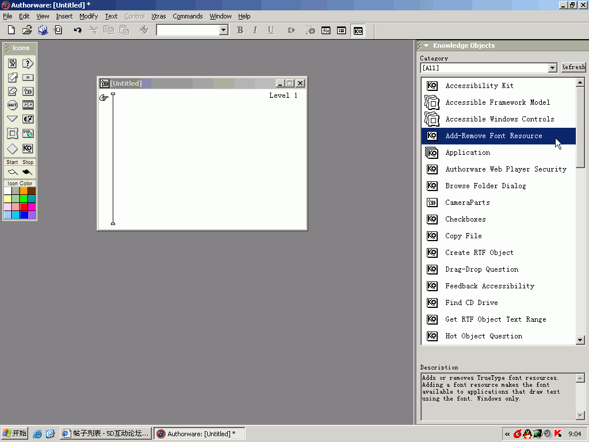
Task: Expand hidden system tray icons
Action: (x=507, y=434)
